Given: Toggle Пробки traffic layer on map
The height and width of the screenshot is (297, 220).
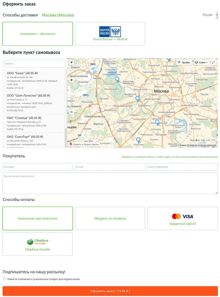Looking at the screenshot, I should [184, 62].
